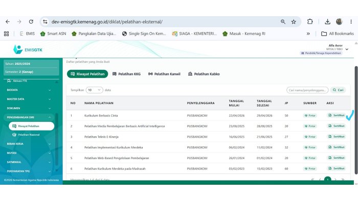Open the site info icon in the address bar
Viewport: 358px width, 201px height.
[45, 21]
